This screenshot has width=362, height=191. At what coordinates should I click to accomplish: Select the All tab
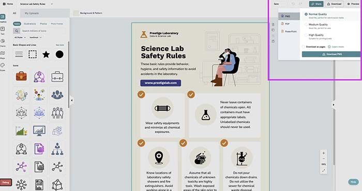[14, 13]
